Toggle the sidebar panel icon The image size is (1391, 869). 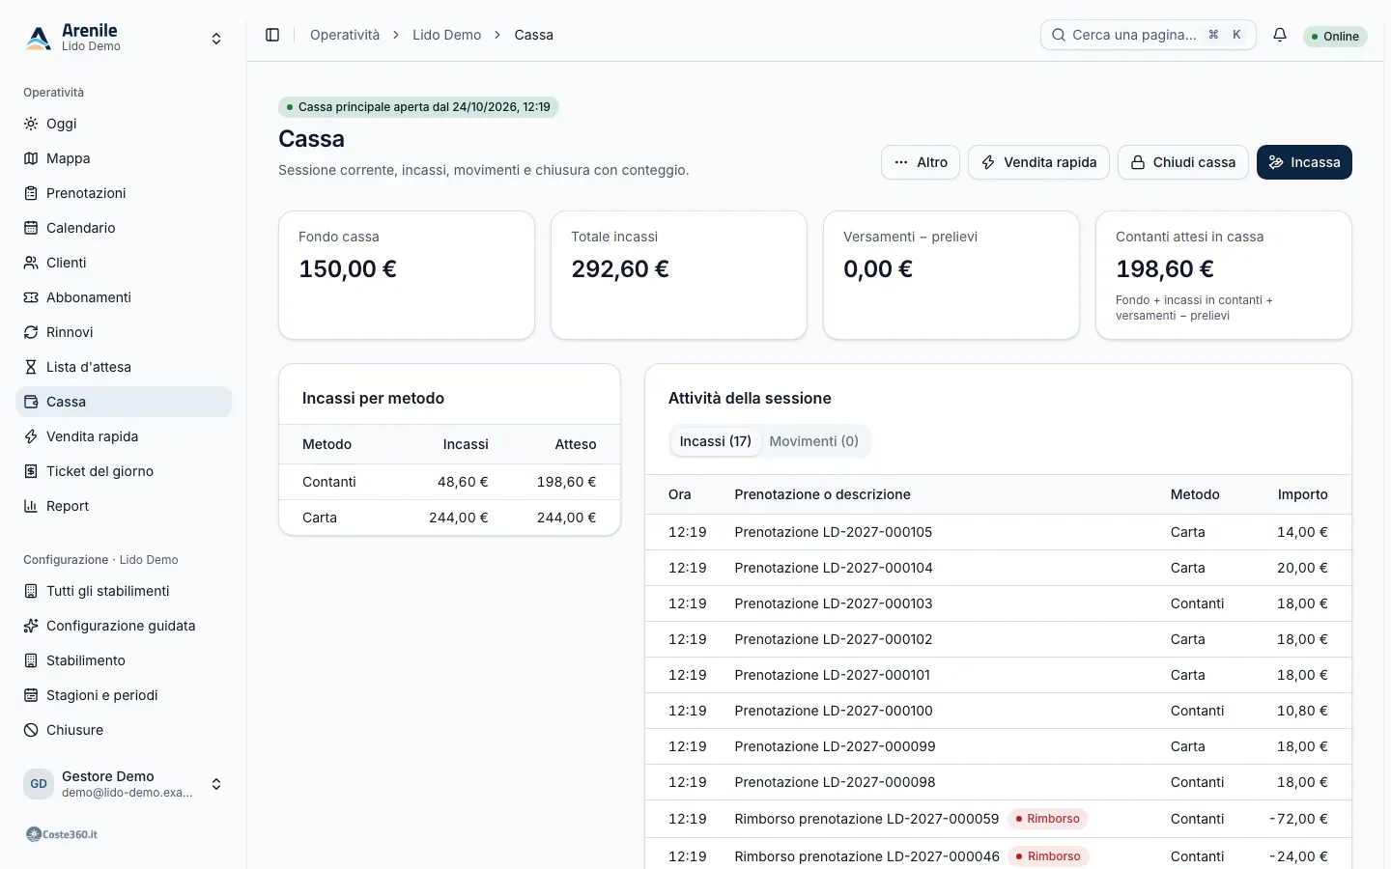[x=272, y=35]
